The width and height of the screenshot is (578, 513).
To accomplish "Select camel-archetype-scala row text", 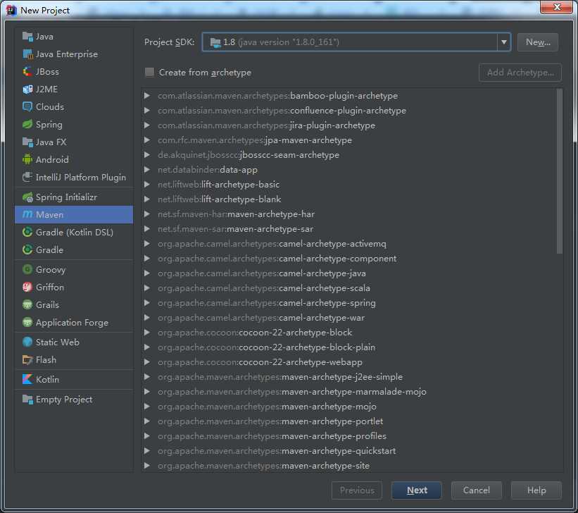I will click(x=264, y=288).
